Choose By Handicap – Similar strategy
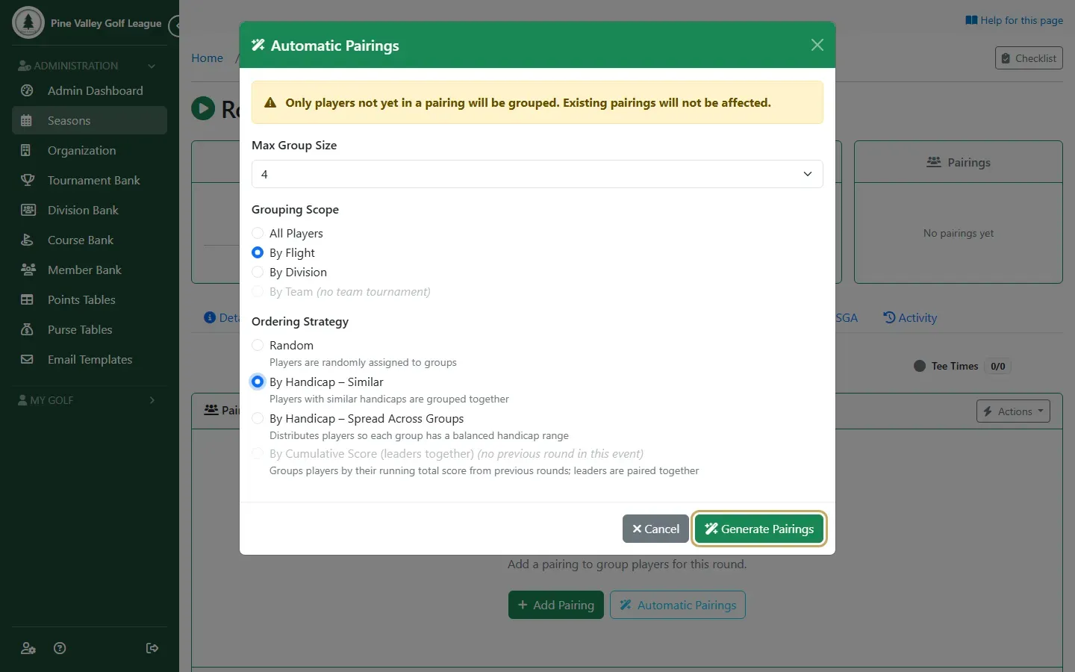 (258, 382)
